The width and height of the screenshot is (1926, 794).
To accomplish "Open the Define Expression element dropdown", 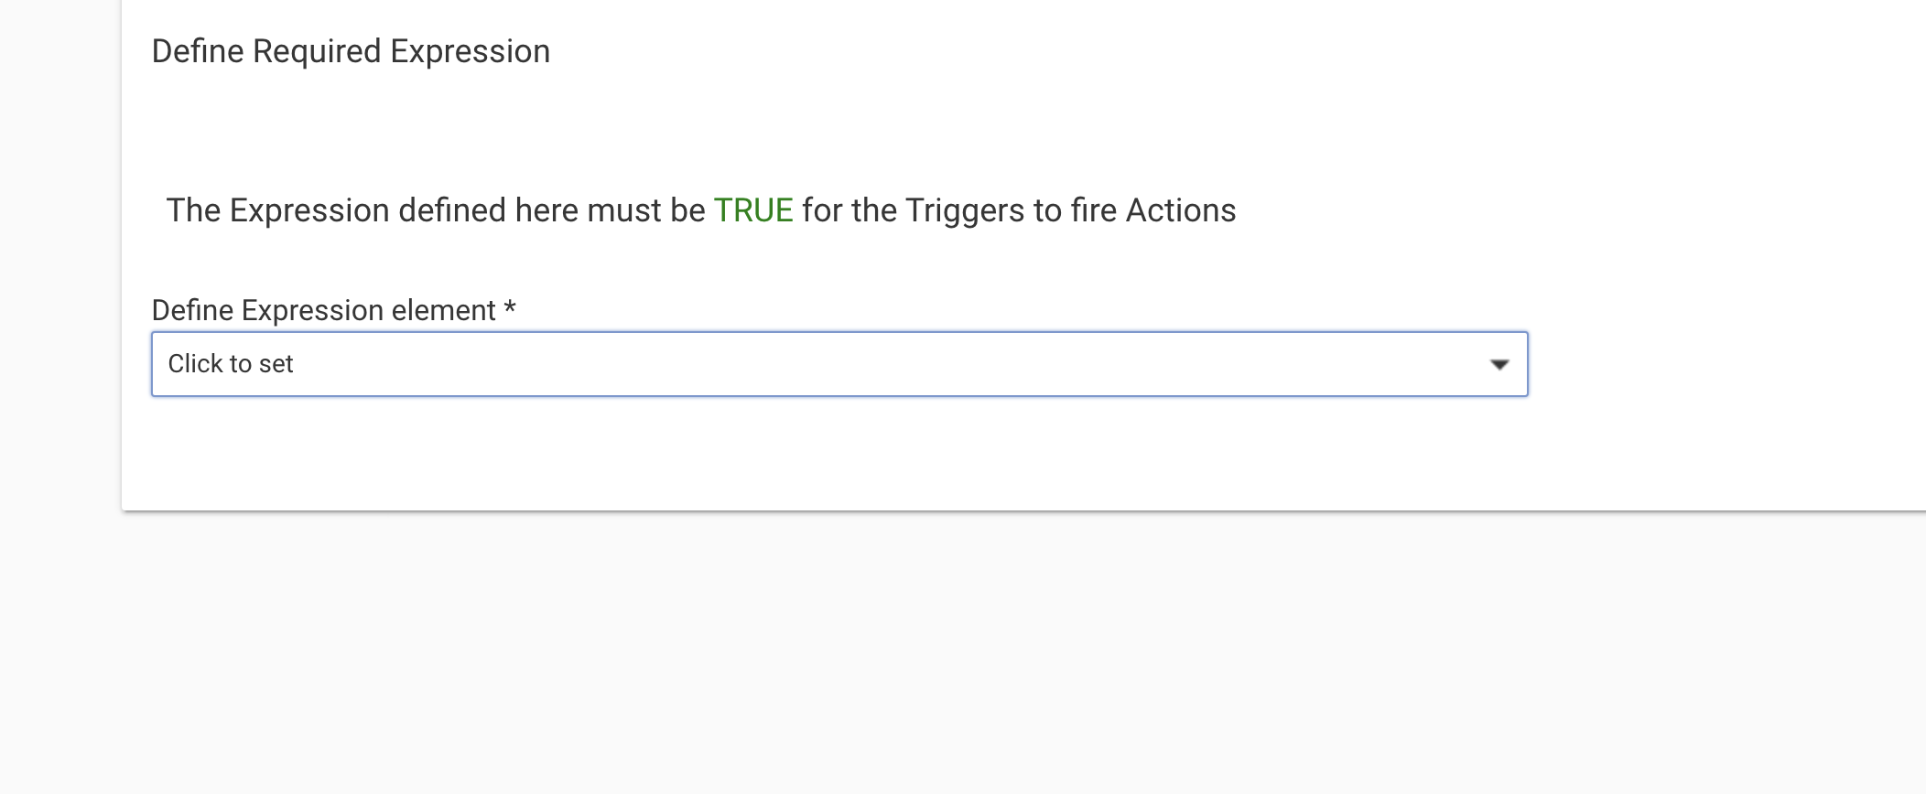I will (x=839, y=364).
